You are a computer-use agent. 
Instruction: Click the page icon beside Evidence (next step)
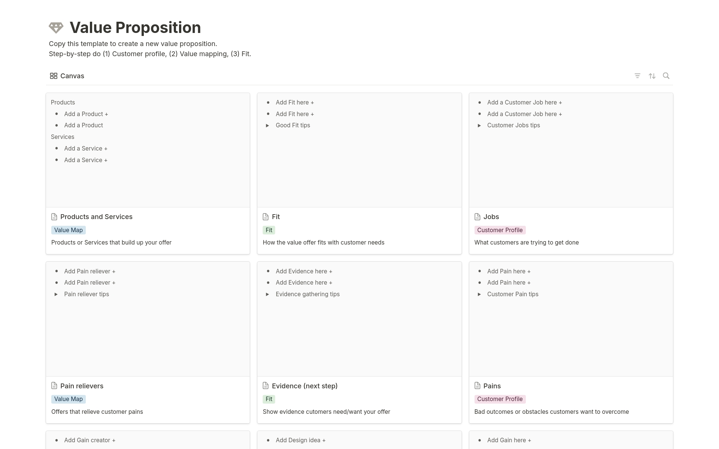coord(266,386)
